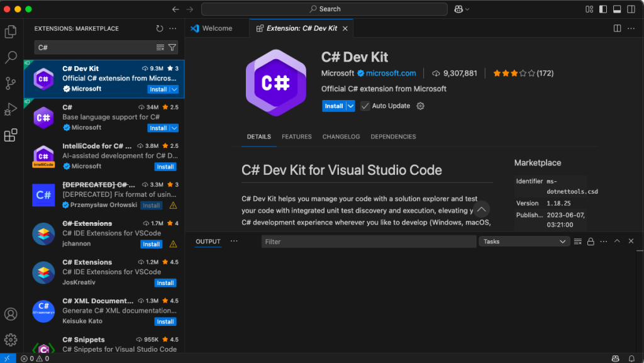Click the scroll to top button
This screenshot has width=644, height=363.
[x=481, y=209]
